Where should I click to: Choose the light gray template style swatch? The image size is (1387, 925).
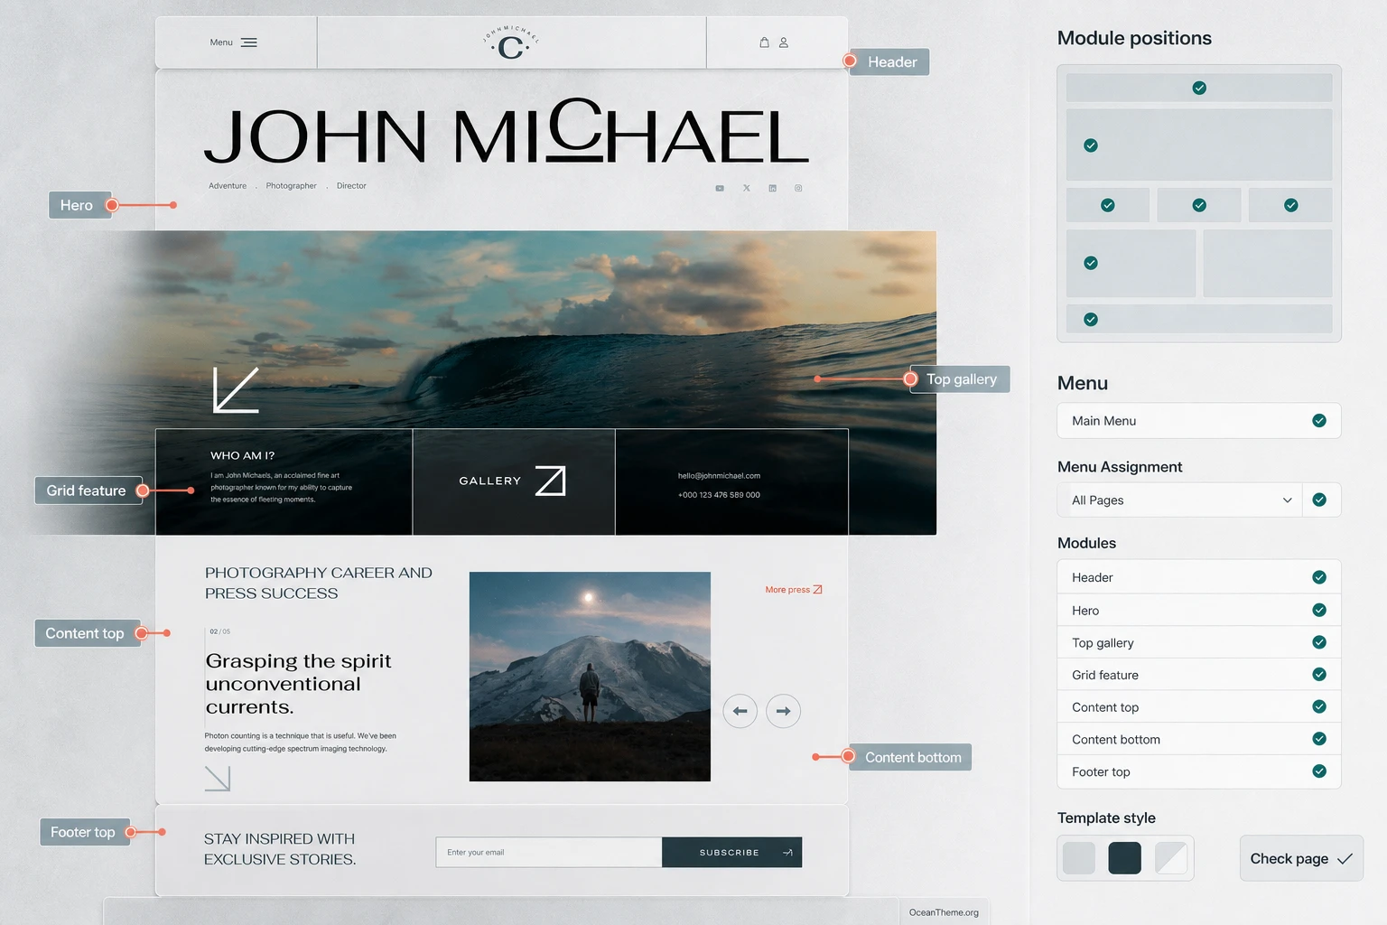(x=1078, y=857)
